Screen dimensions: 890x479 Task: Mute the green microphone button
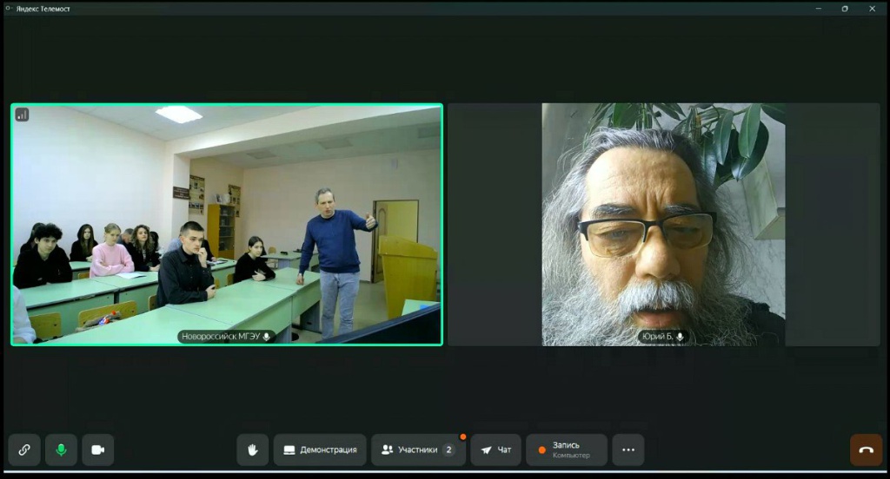point(61,449)
